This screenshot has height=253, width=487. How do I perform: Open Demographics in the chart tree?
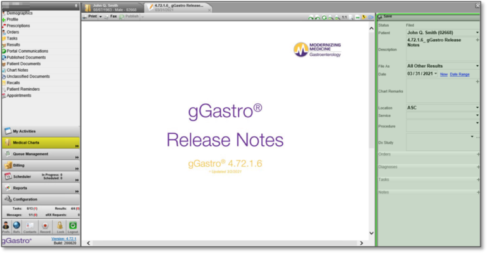pyautogui.click(x=20, y=13)
